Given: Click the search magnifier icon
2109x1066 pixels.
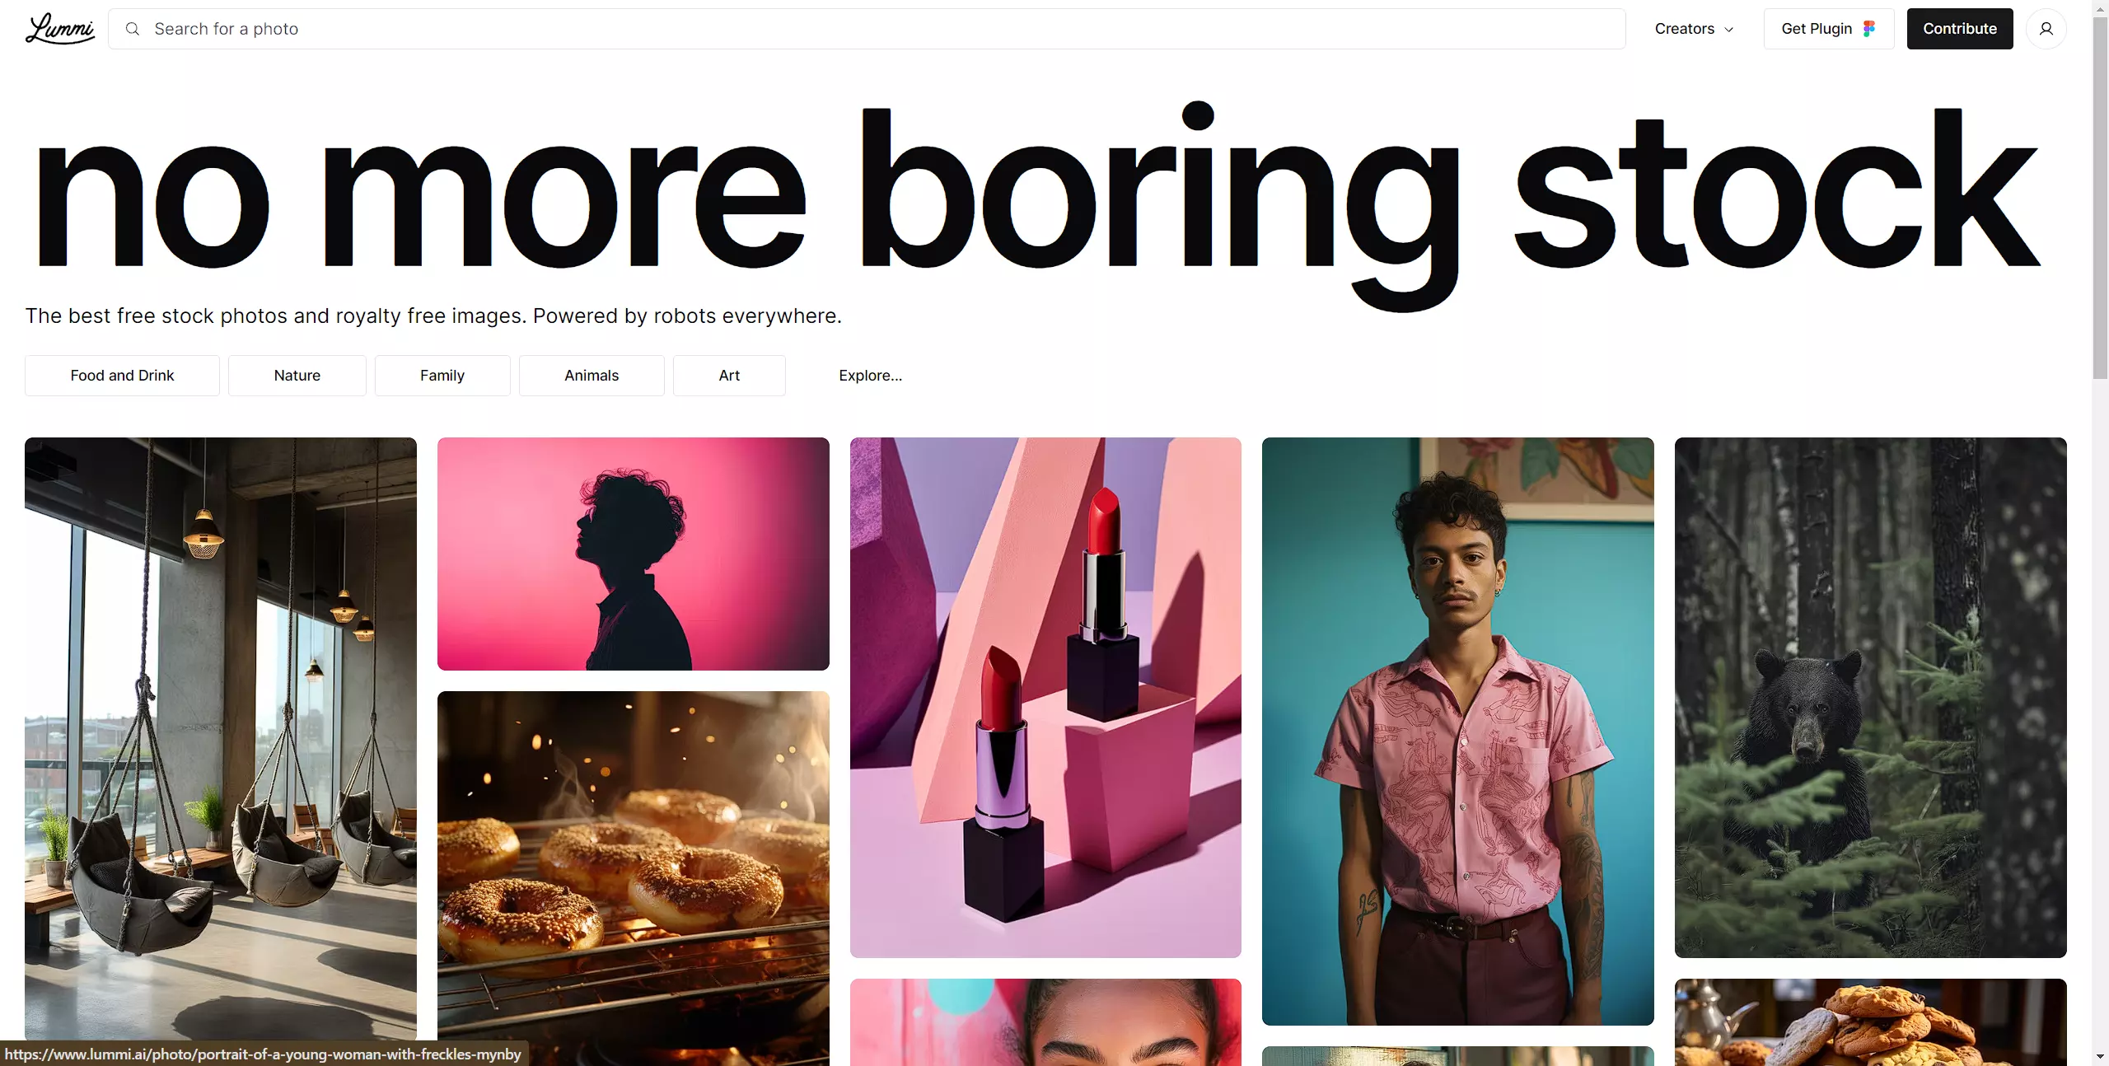Looking at the screenshot, I should click(x=132, y=29).
